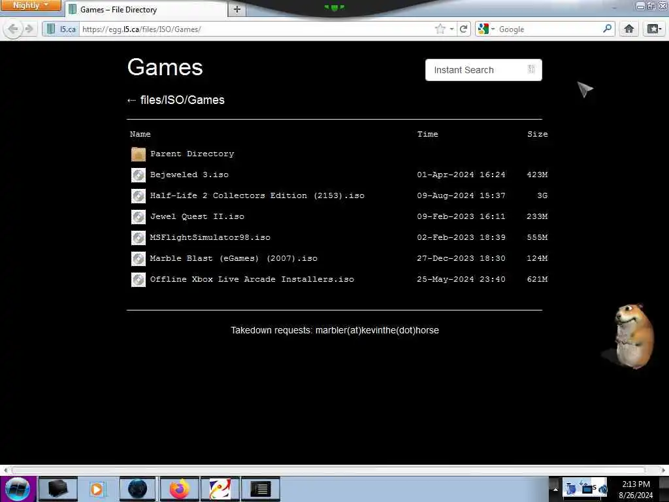
Task: Open the dark list-window taskbar icon
Action: [260, 489]
